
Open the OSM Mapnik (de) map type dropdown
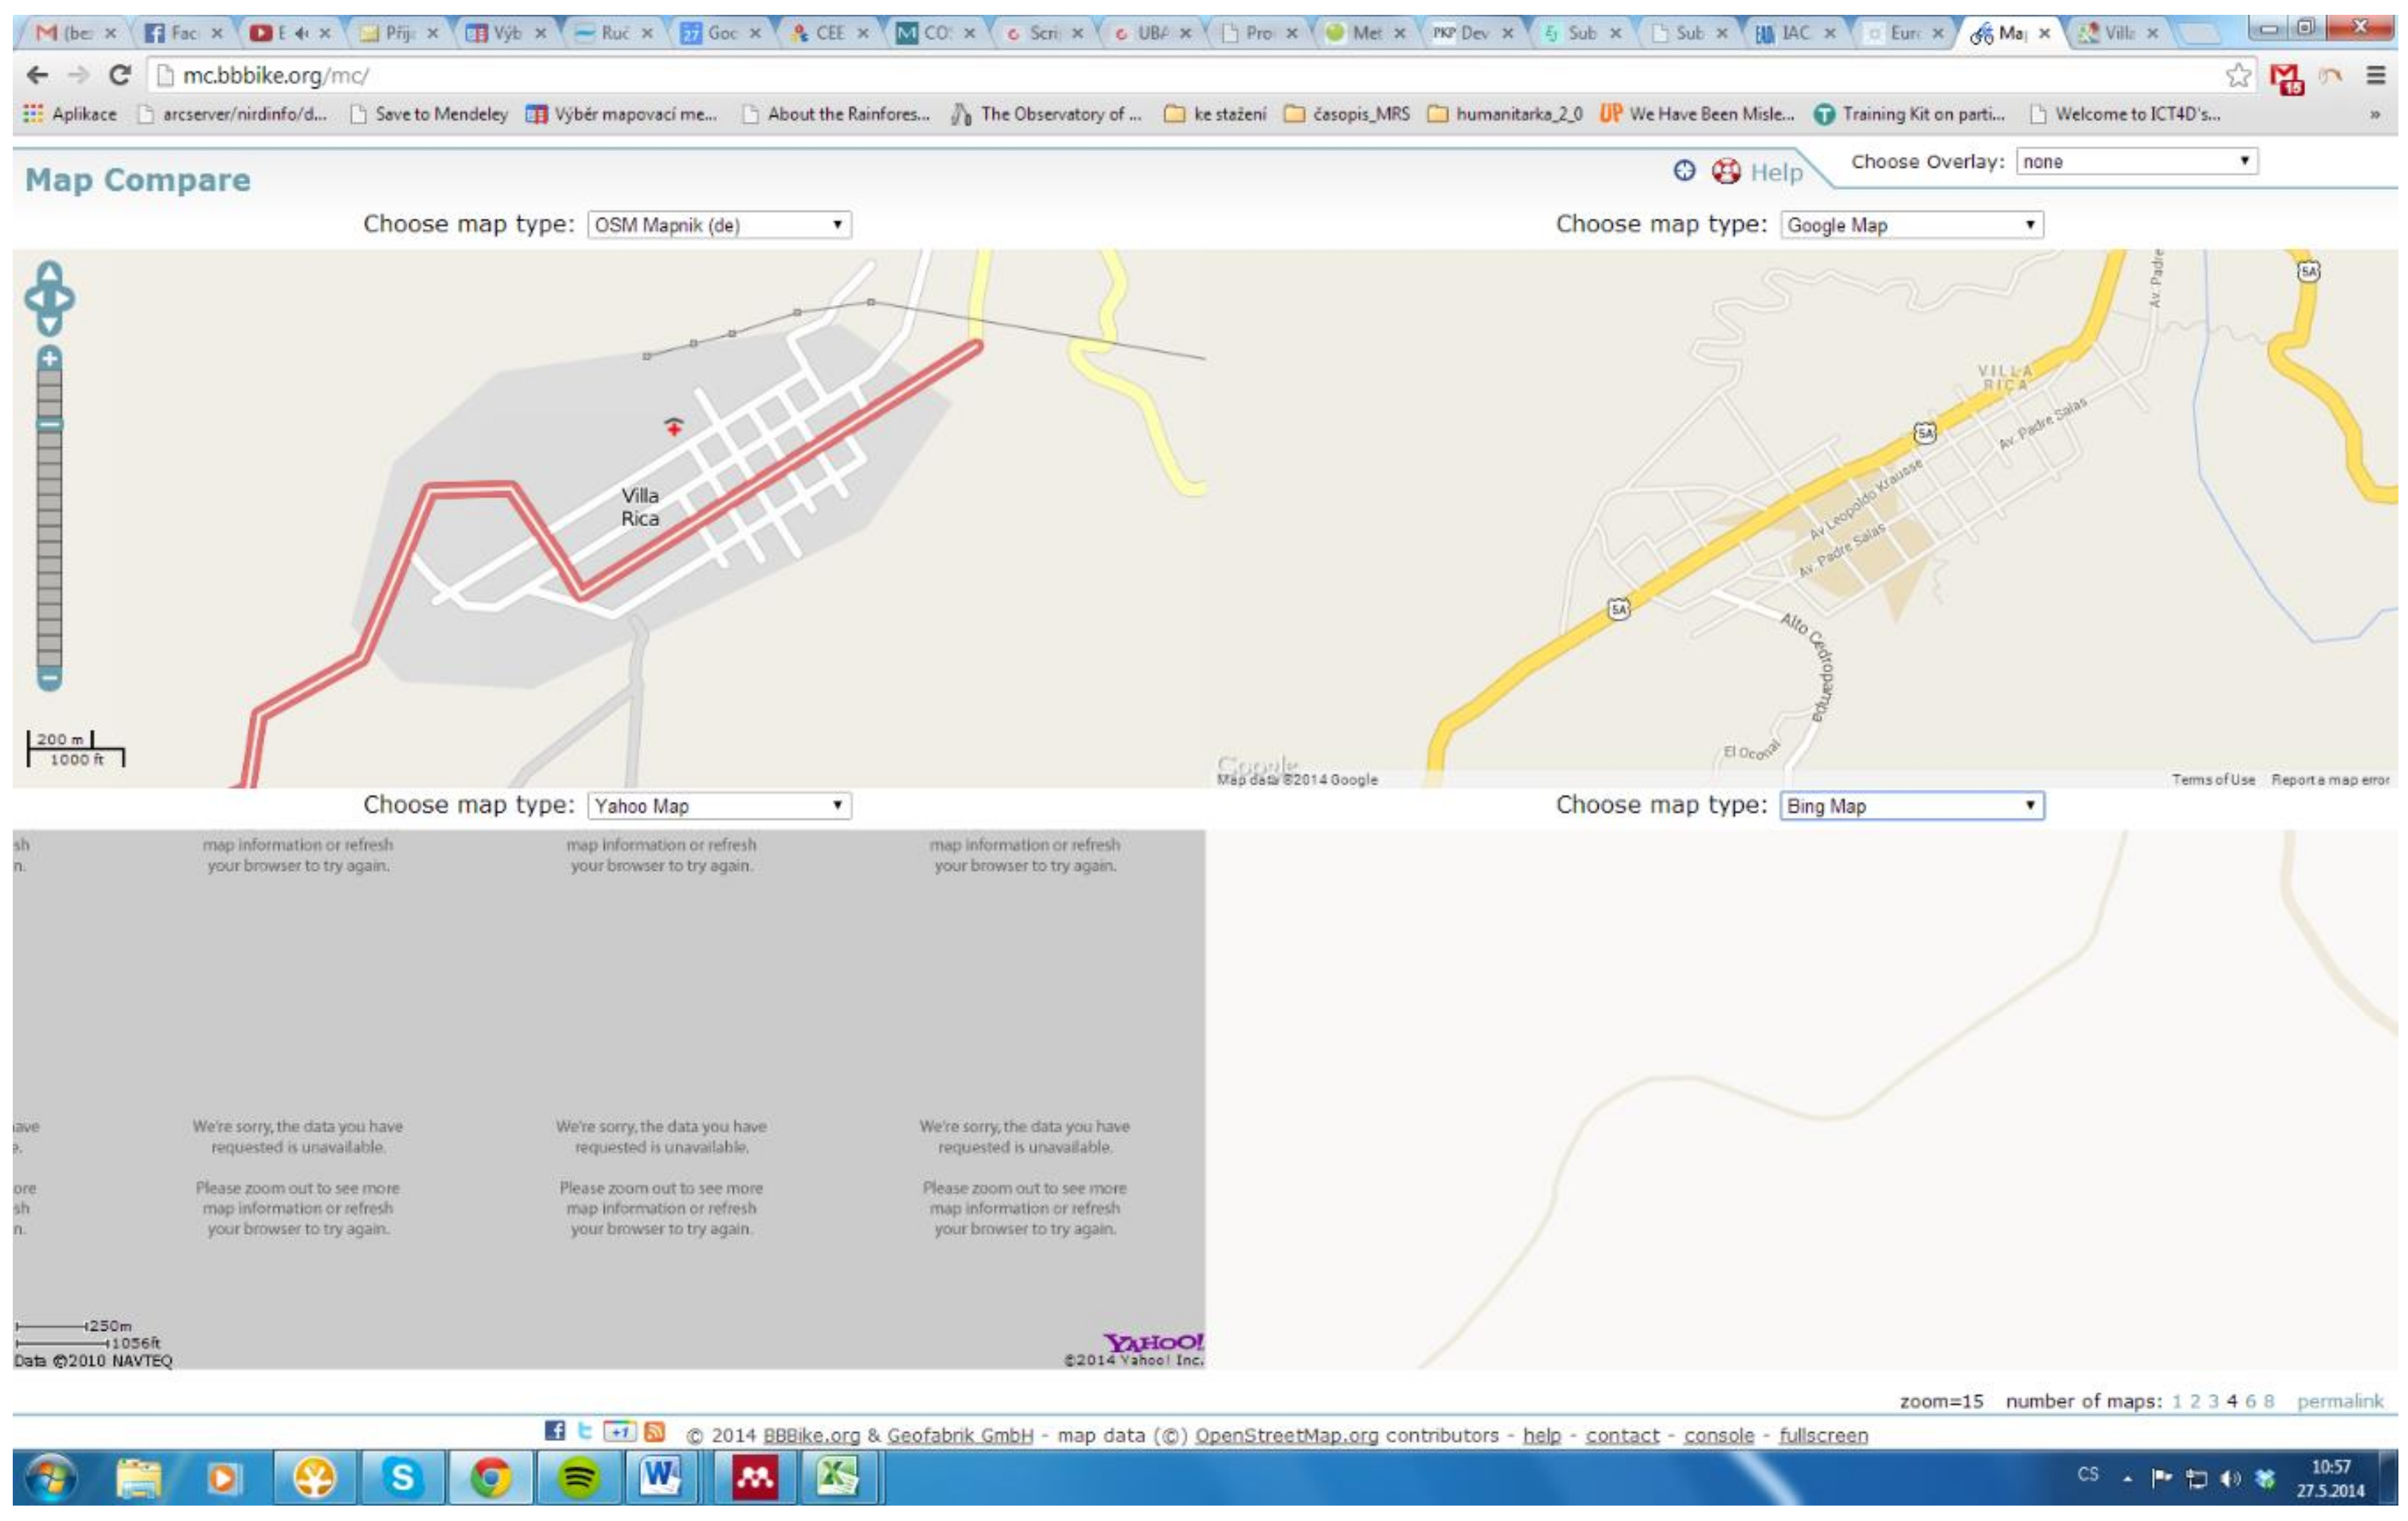coord(719,225)
